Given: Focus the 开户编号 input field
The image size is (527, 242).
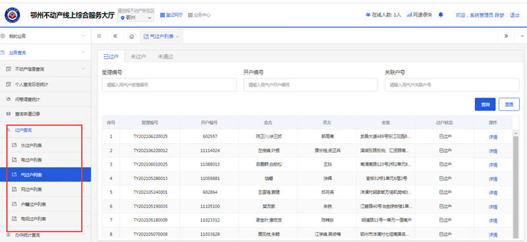Looking at the screenshot, I should point(310,85).
